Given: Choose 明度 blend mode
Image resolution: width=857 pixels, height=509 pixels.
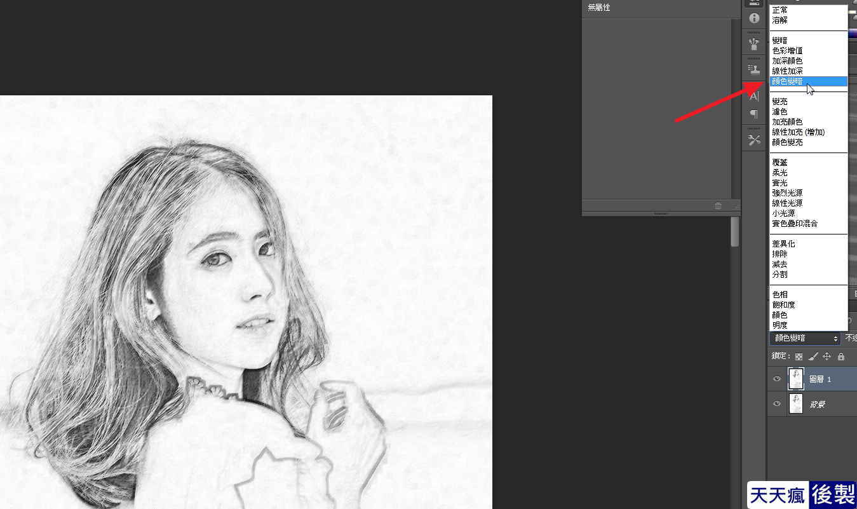Looking at the screenshot, I should (809, 325).
